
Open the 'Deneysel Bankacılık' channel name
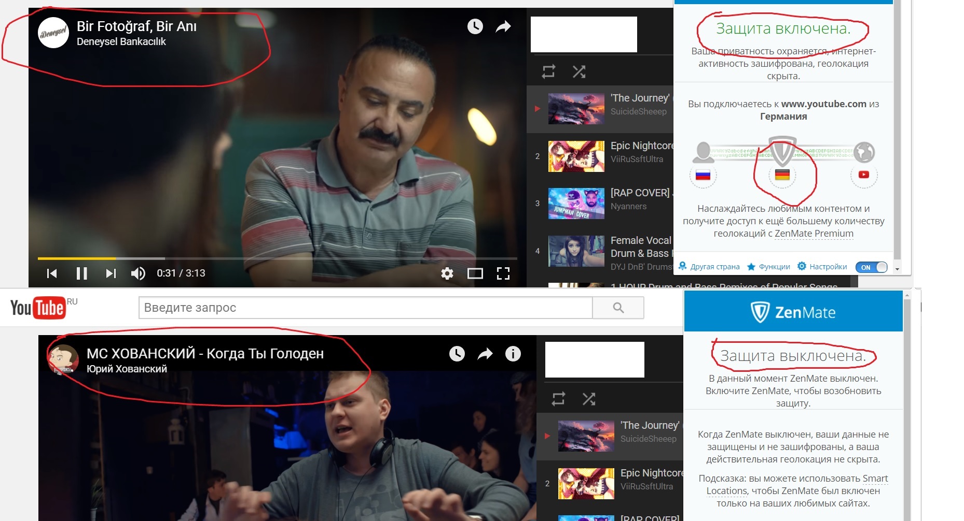coord(121,41)
